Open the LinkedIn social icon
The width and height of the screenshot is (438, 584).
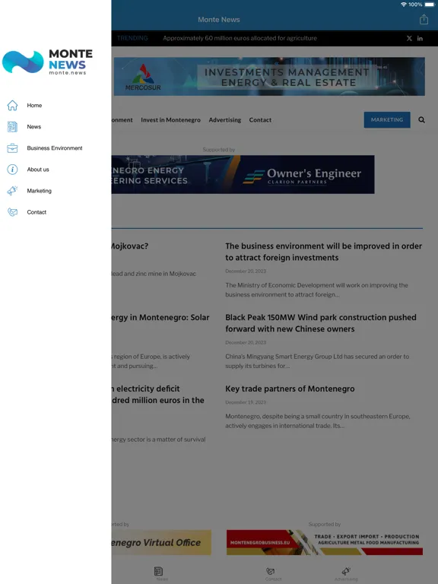point(420,38)
